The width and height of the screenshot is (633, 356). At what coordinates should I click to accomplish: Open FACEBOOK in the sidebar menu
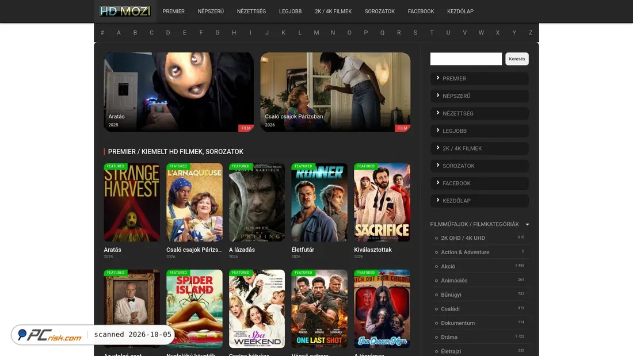click(x=479, y=183)
